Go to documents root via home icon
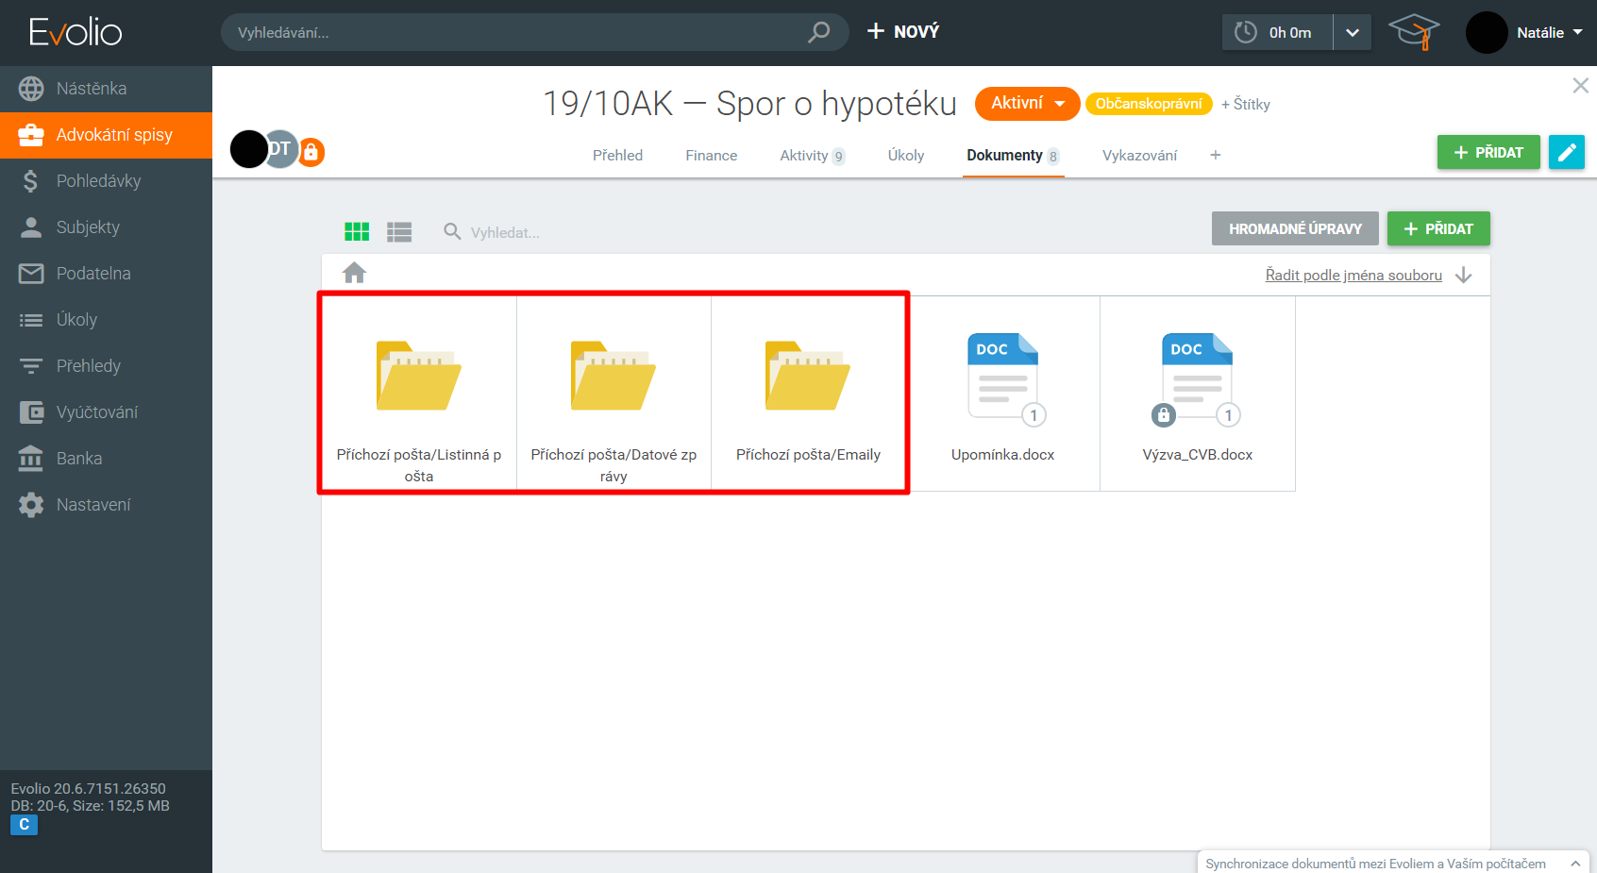Screen dimensions: 1597x873 coord(355,273)
